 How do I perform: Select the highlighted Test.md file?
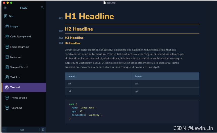tap(24, 87)
